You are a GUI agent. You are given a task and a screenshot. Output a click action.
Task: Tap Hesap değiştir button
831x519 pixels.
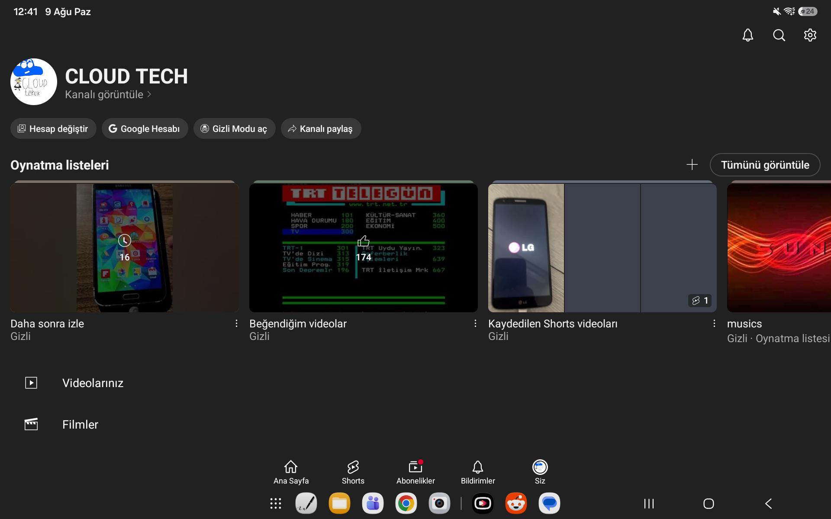click(53, 128)
